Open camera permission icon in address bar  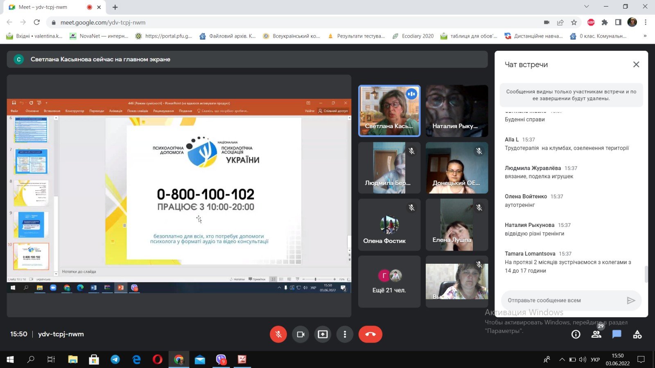coord(547,22)
